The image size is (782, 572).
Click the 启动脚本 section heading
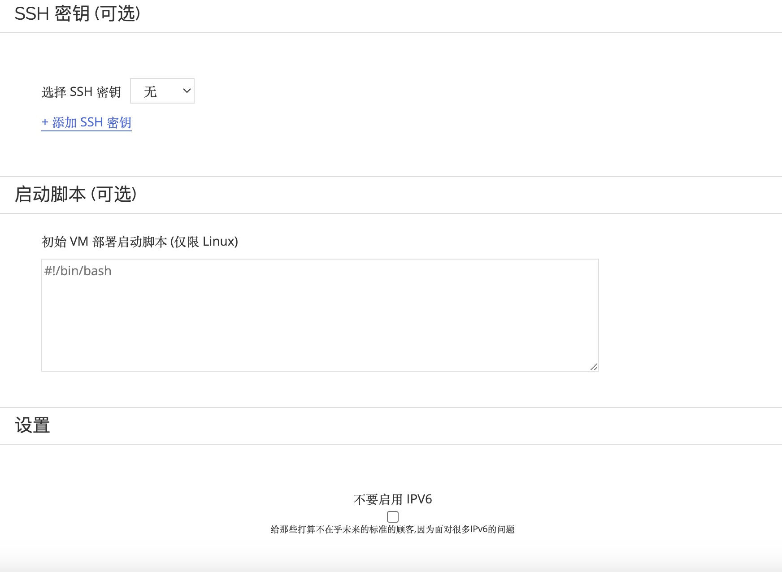point(50,195)
